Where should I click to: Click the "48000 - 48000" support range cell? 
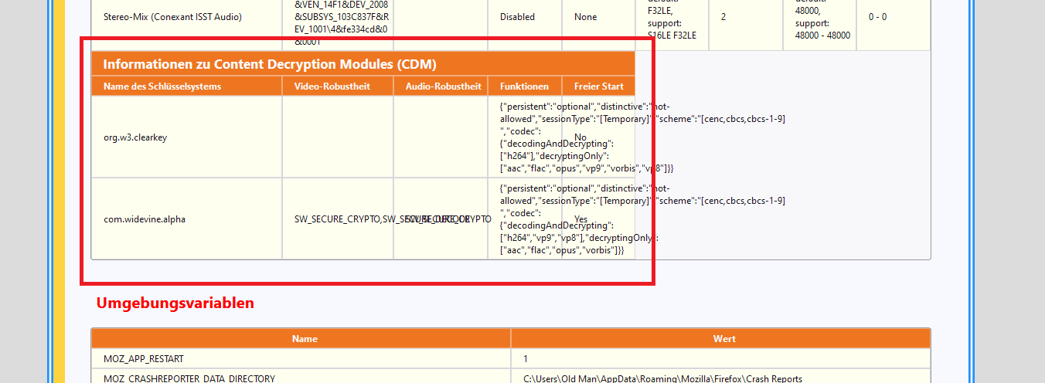click(822, 36)
